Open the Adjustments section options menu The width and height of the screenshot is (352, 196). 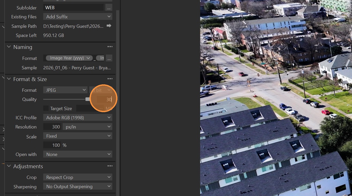pyautogui.click(x=110, y=166)
